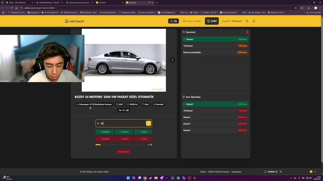This screenshot has width=323, height=181.
Task: Add 25.000 ₺ to the guess
Action: 124,132
